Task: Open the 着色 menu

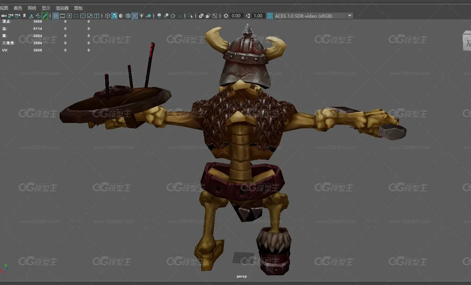Action: click(18, 8)
